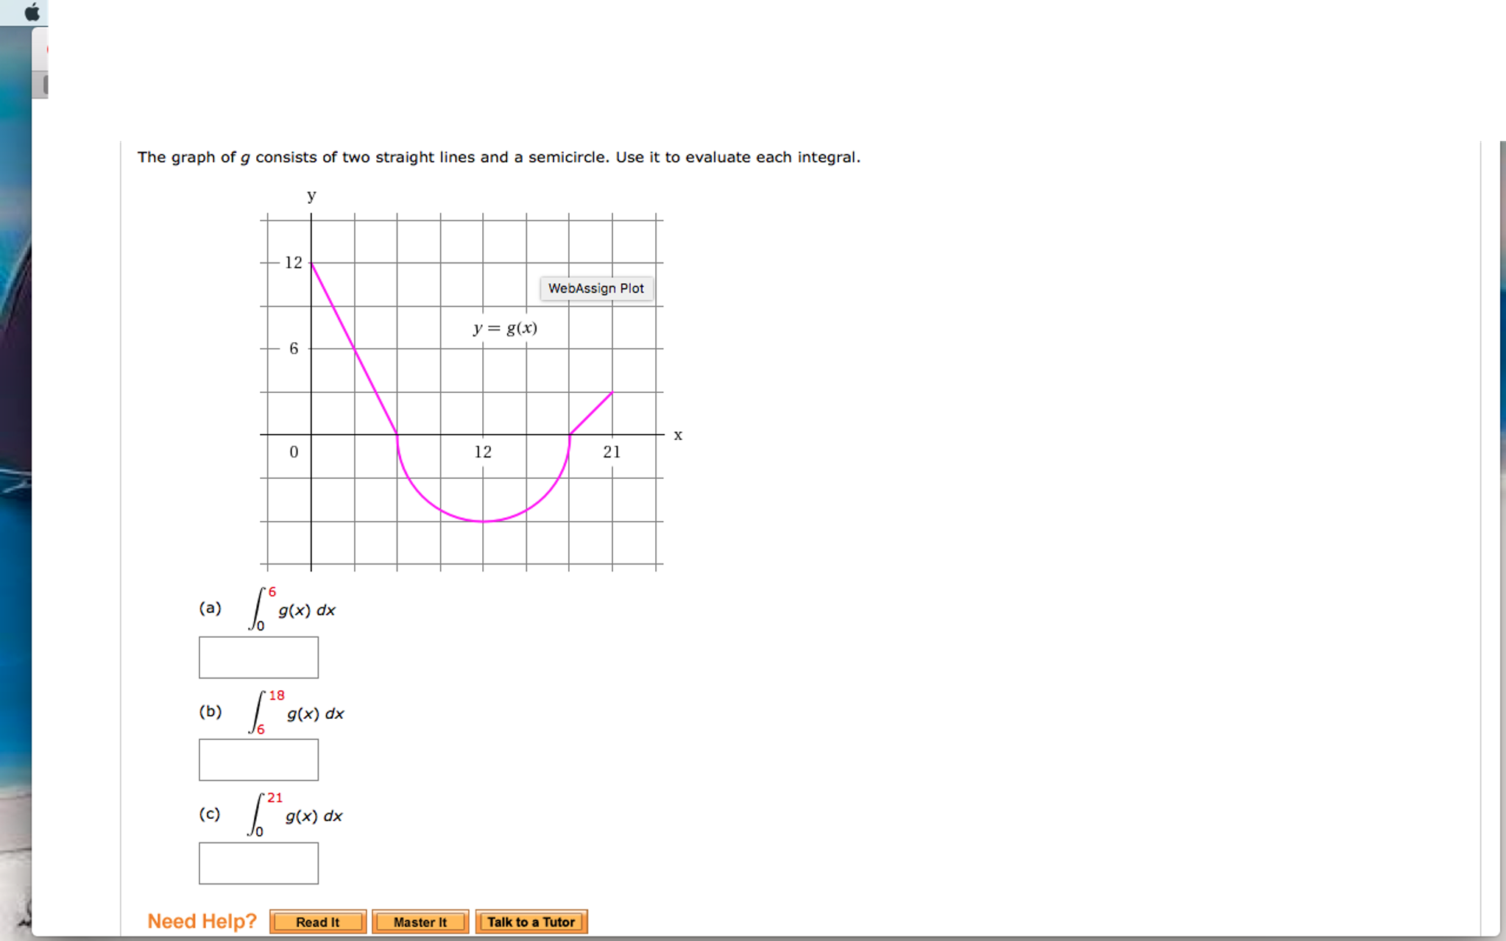1506x941 pixels.
Task: Click the y = g(x) label on the plot
Action: pyautogui.click(x=505, y=327)
